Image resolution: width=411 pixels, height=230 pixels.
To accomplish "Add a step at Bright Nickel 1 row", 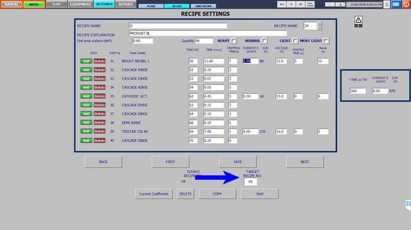I will tap(86, 61).
